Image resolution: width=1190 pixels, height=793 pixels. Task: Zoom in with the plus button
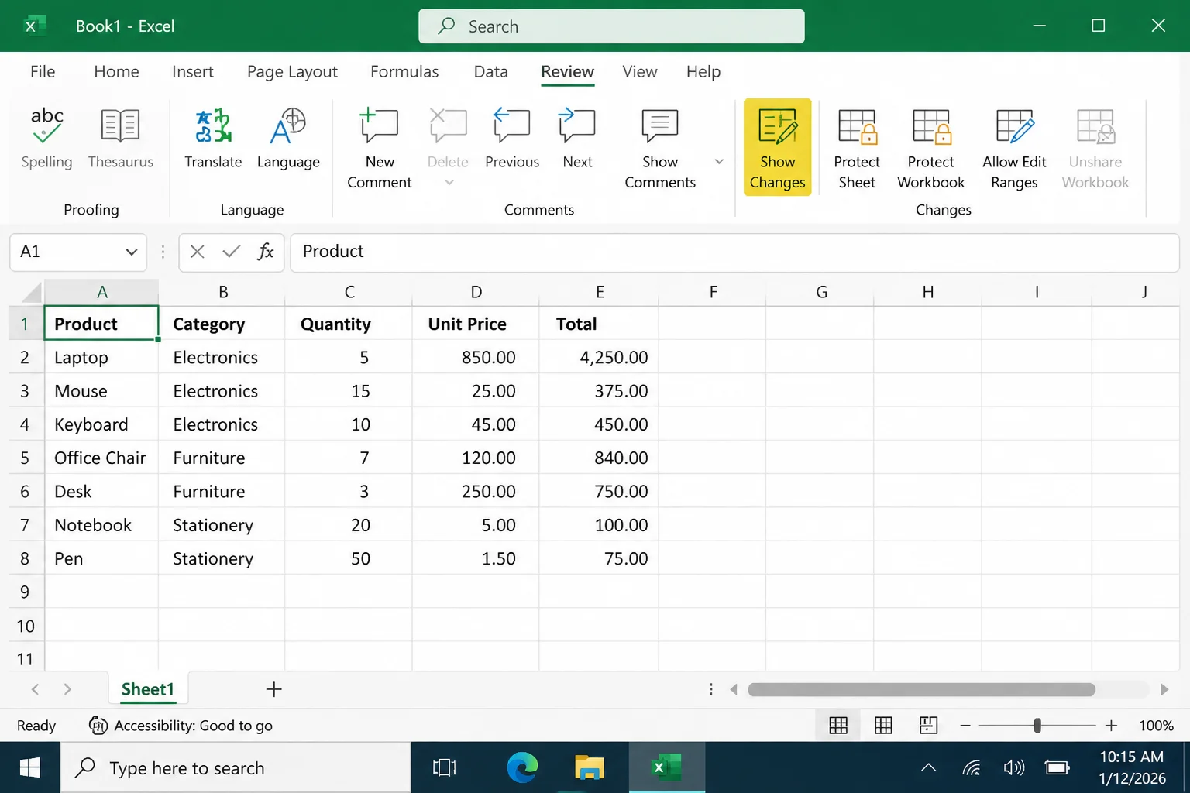point(1111,726)
